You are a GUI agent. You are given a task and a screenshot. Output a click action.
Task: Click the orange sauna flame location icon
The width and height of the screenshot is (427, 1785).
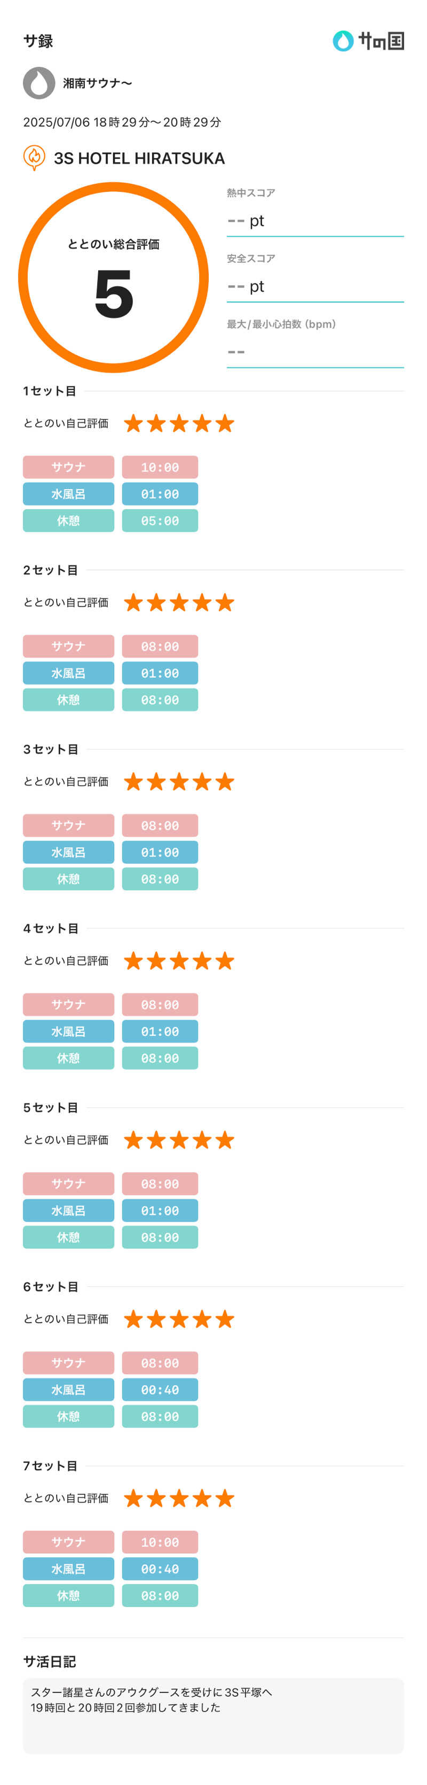point(34,158)
